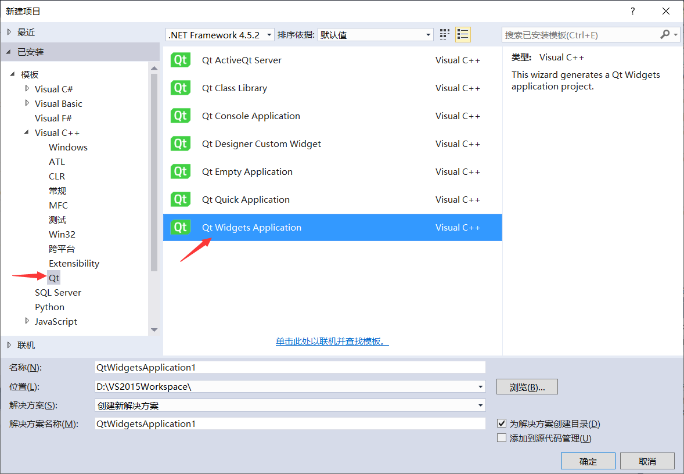
Task: Click the Qt icon beside Qt Empty Application
Action: pos(181,171)
